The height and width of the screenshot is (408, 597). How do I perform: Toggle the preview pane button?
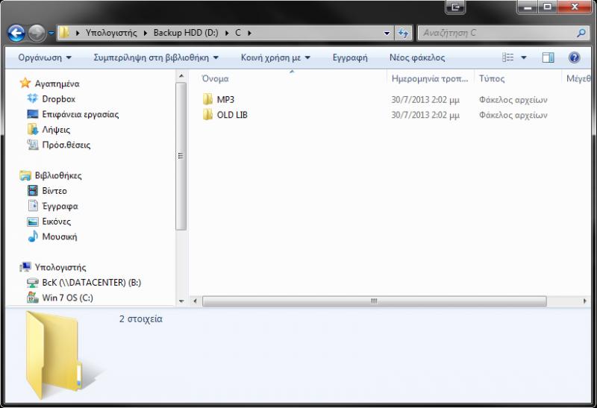[x=548, y=57]
